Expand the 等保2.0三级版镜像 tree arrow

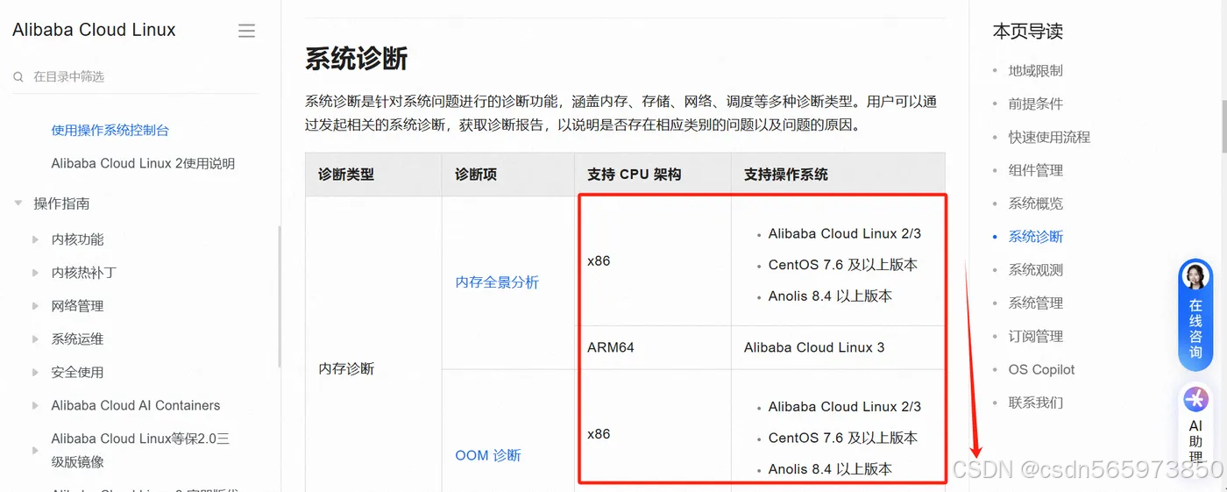click(36, 450)
